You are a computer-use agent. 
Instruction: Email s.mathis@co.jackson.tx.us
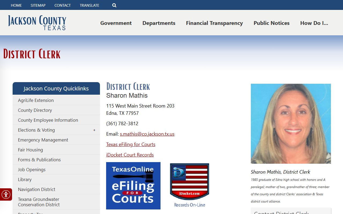click(147, 134)
